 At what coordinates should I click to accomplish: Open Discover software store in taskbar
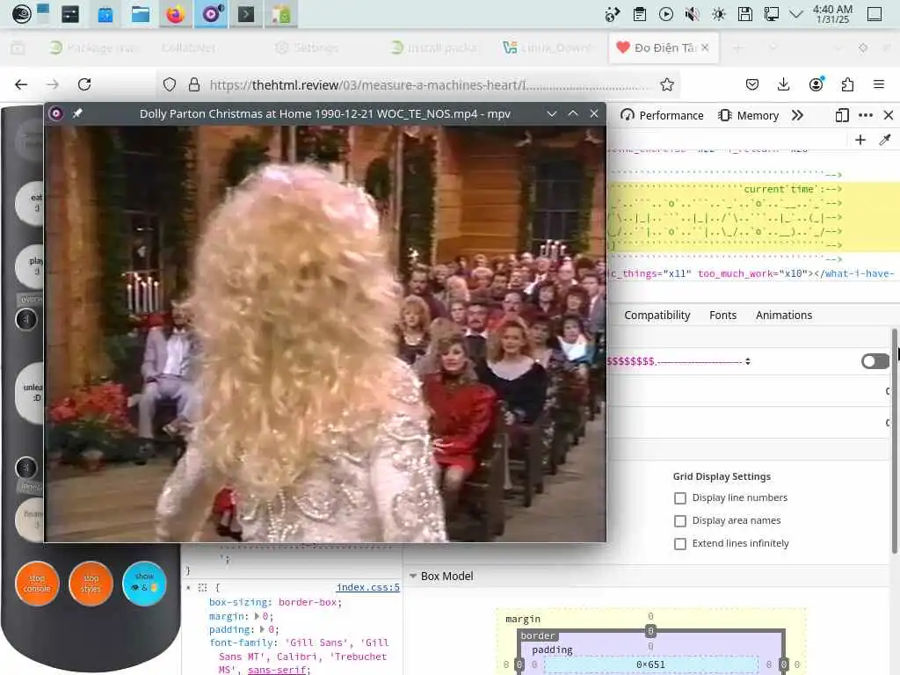pyautogui.click(x=105, y=14)
